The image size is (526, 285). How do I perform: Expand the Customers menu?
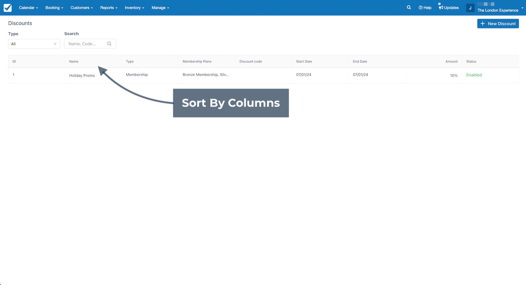click(82, 8)
